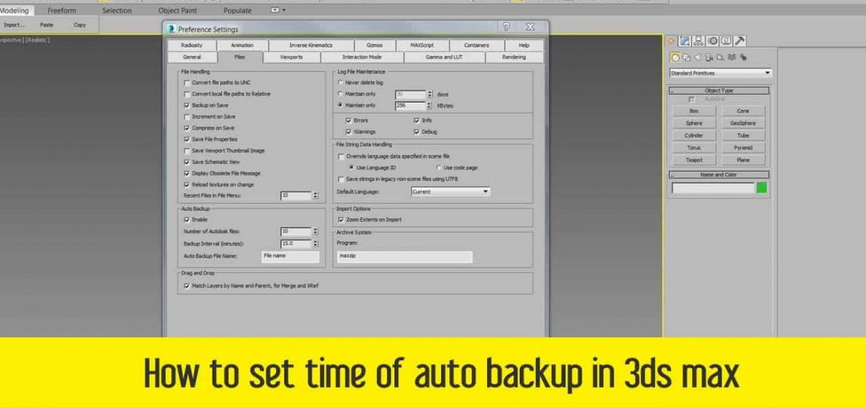Click the Auto Backup File Name field
Viewport: 866px width, 407px height.
[290, 256]
